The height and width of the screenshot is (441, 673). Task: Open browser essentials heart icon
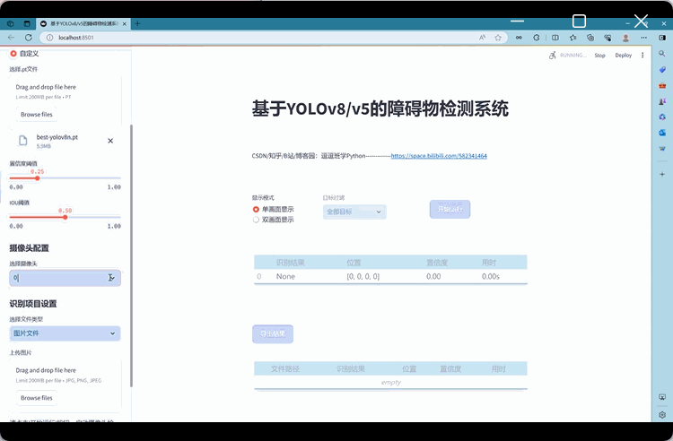tap(607, 38)
